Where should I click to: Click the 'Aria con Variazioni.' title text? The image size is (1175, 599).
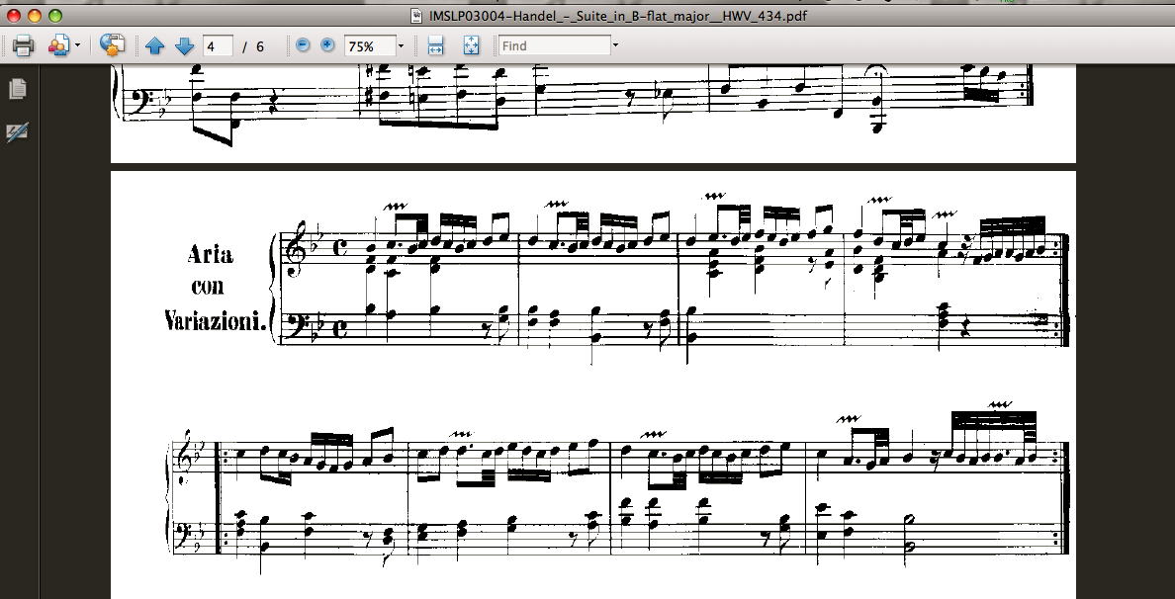click(x=215, y=289)
